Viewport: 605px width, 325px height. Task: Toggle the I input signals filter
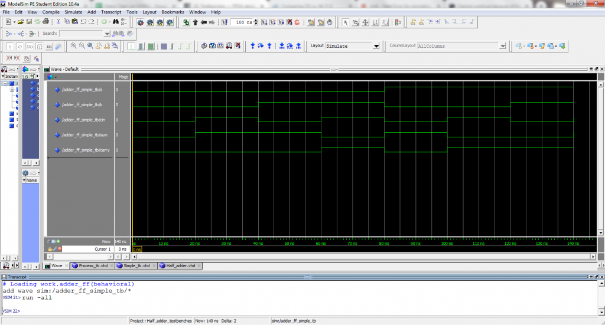pos(9,47)
